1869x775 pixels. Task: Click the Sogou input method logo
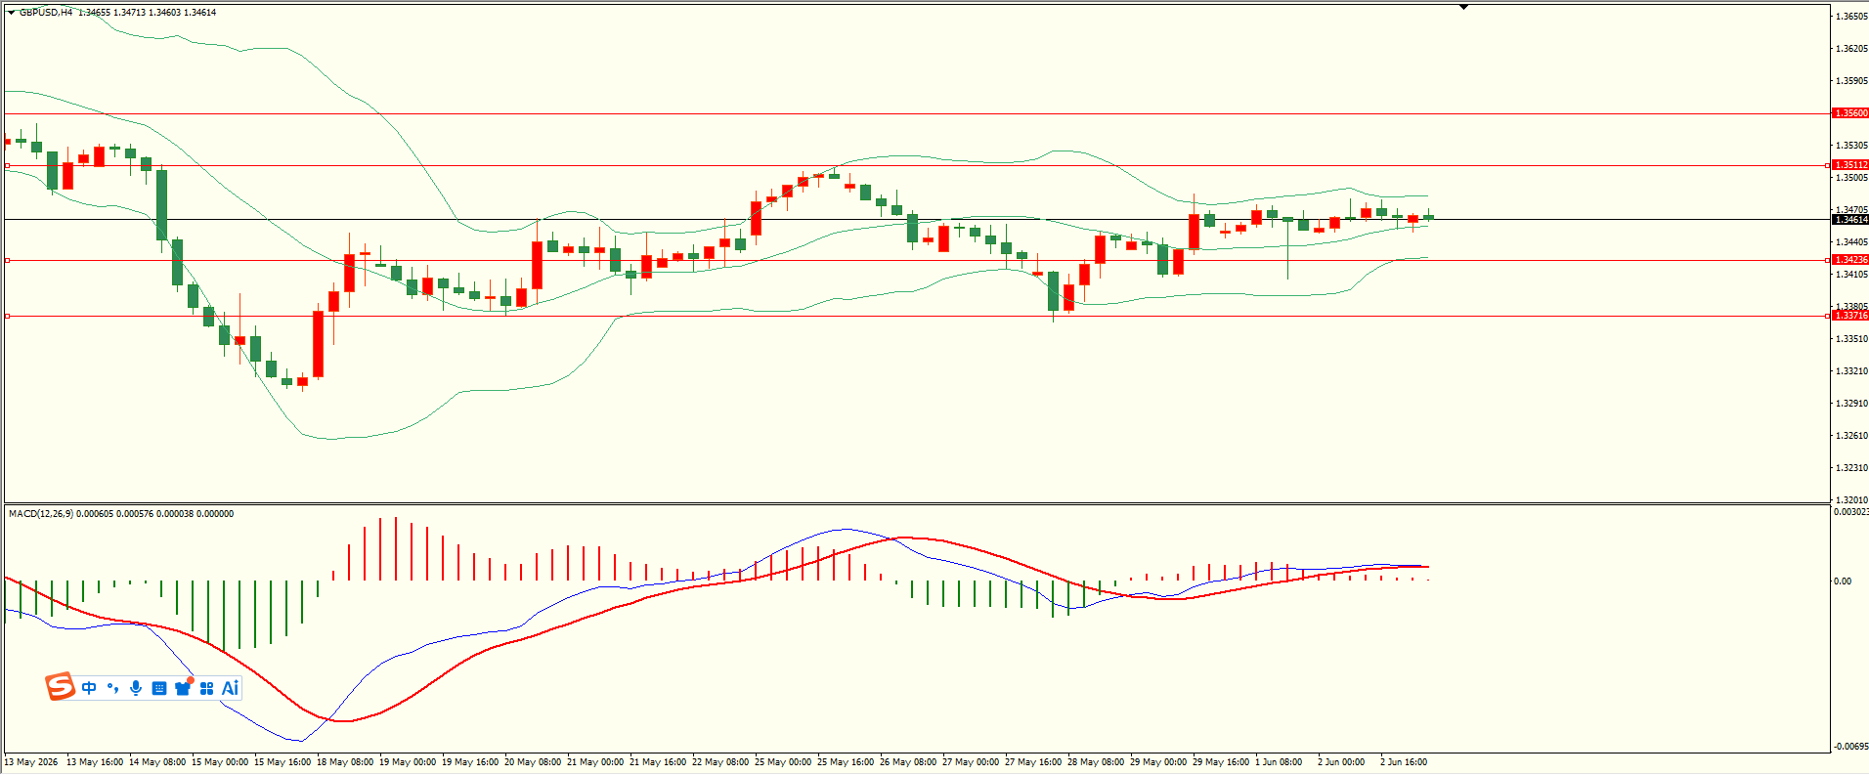click(60, 687)
